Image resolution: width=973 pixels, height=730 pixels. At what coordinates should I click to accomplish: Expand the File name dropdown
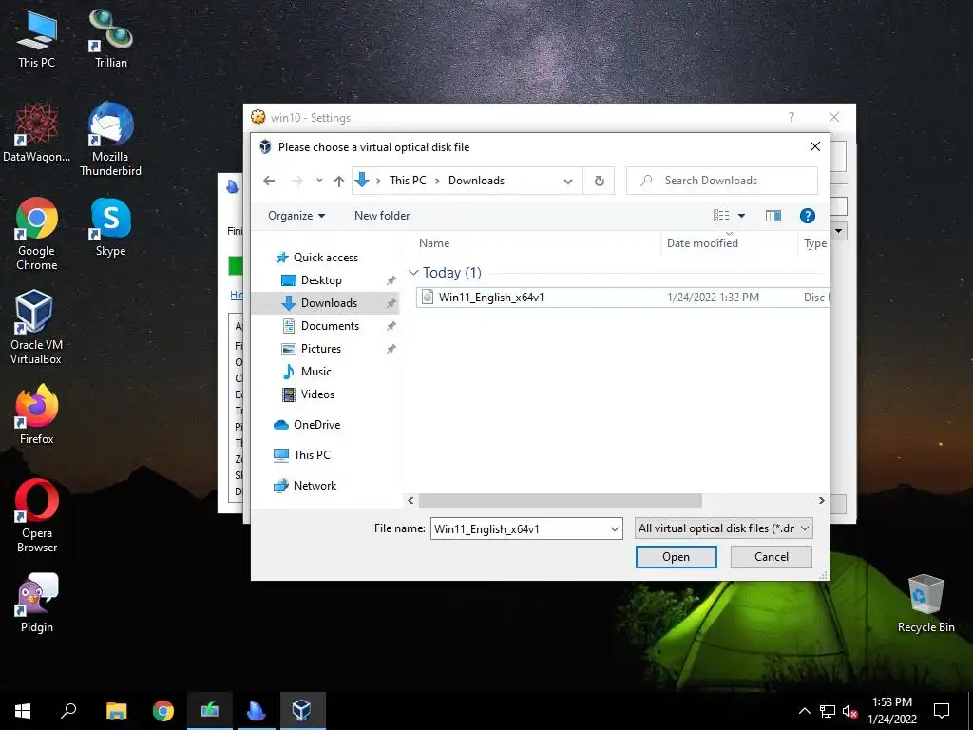(615, 528)
